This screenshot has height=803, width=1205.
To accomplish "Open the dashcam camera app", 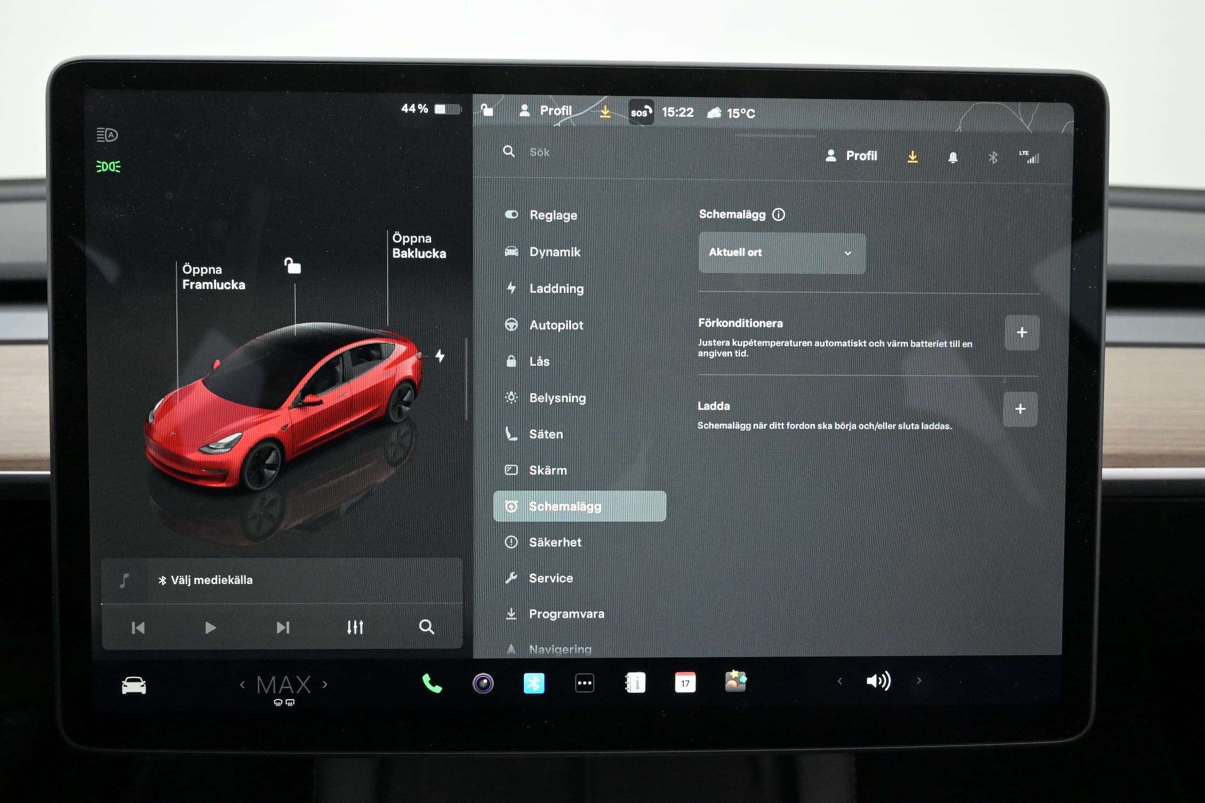I will [482, 683].
